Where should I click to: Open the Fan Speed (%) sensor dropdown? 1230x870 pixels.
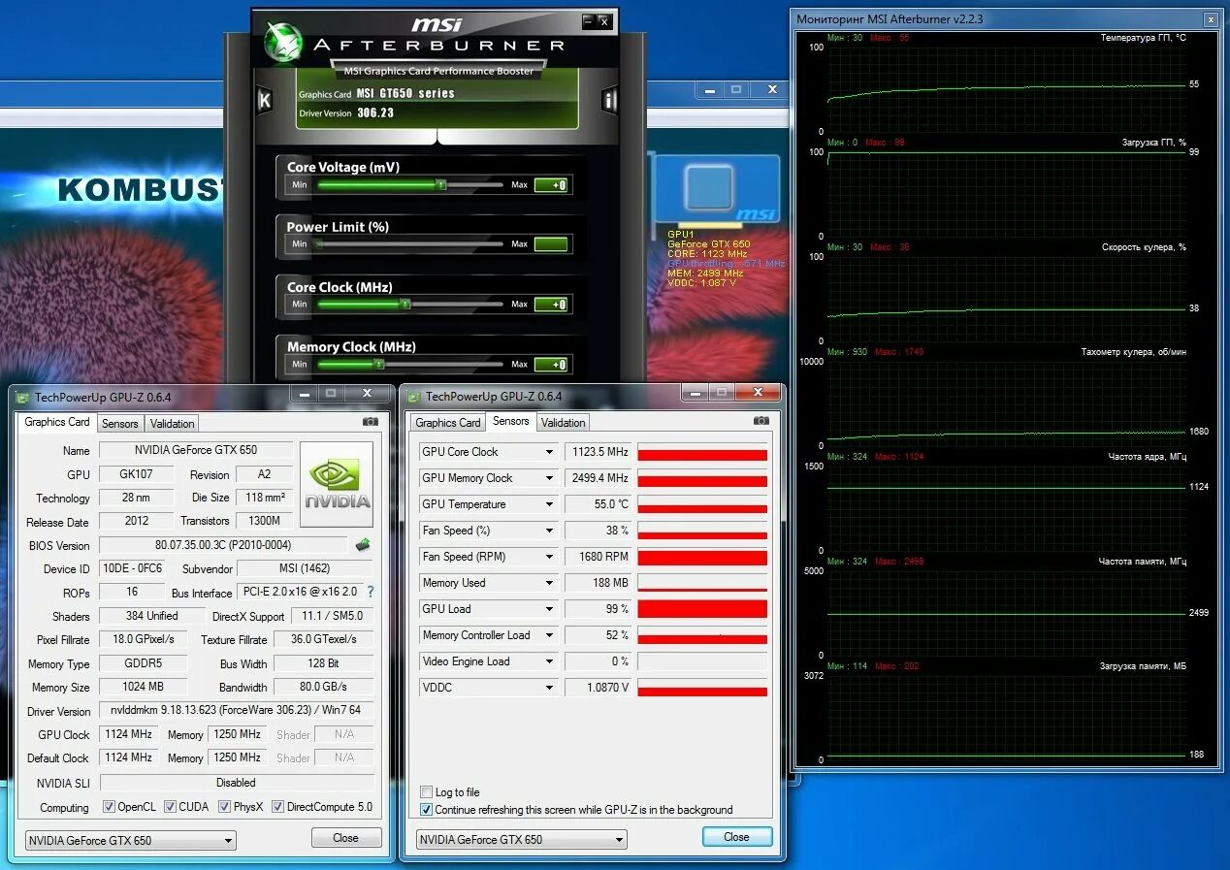549,531
